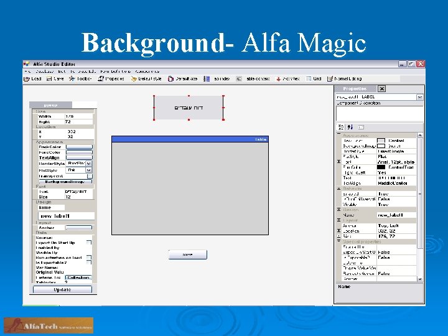Collapse the Layout category in Properties grid
Image resolution: width=448 pixels, height=336 pixels.
pyautogui.click(x=339, y=220)
